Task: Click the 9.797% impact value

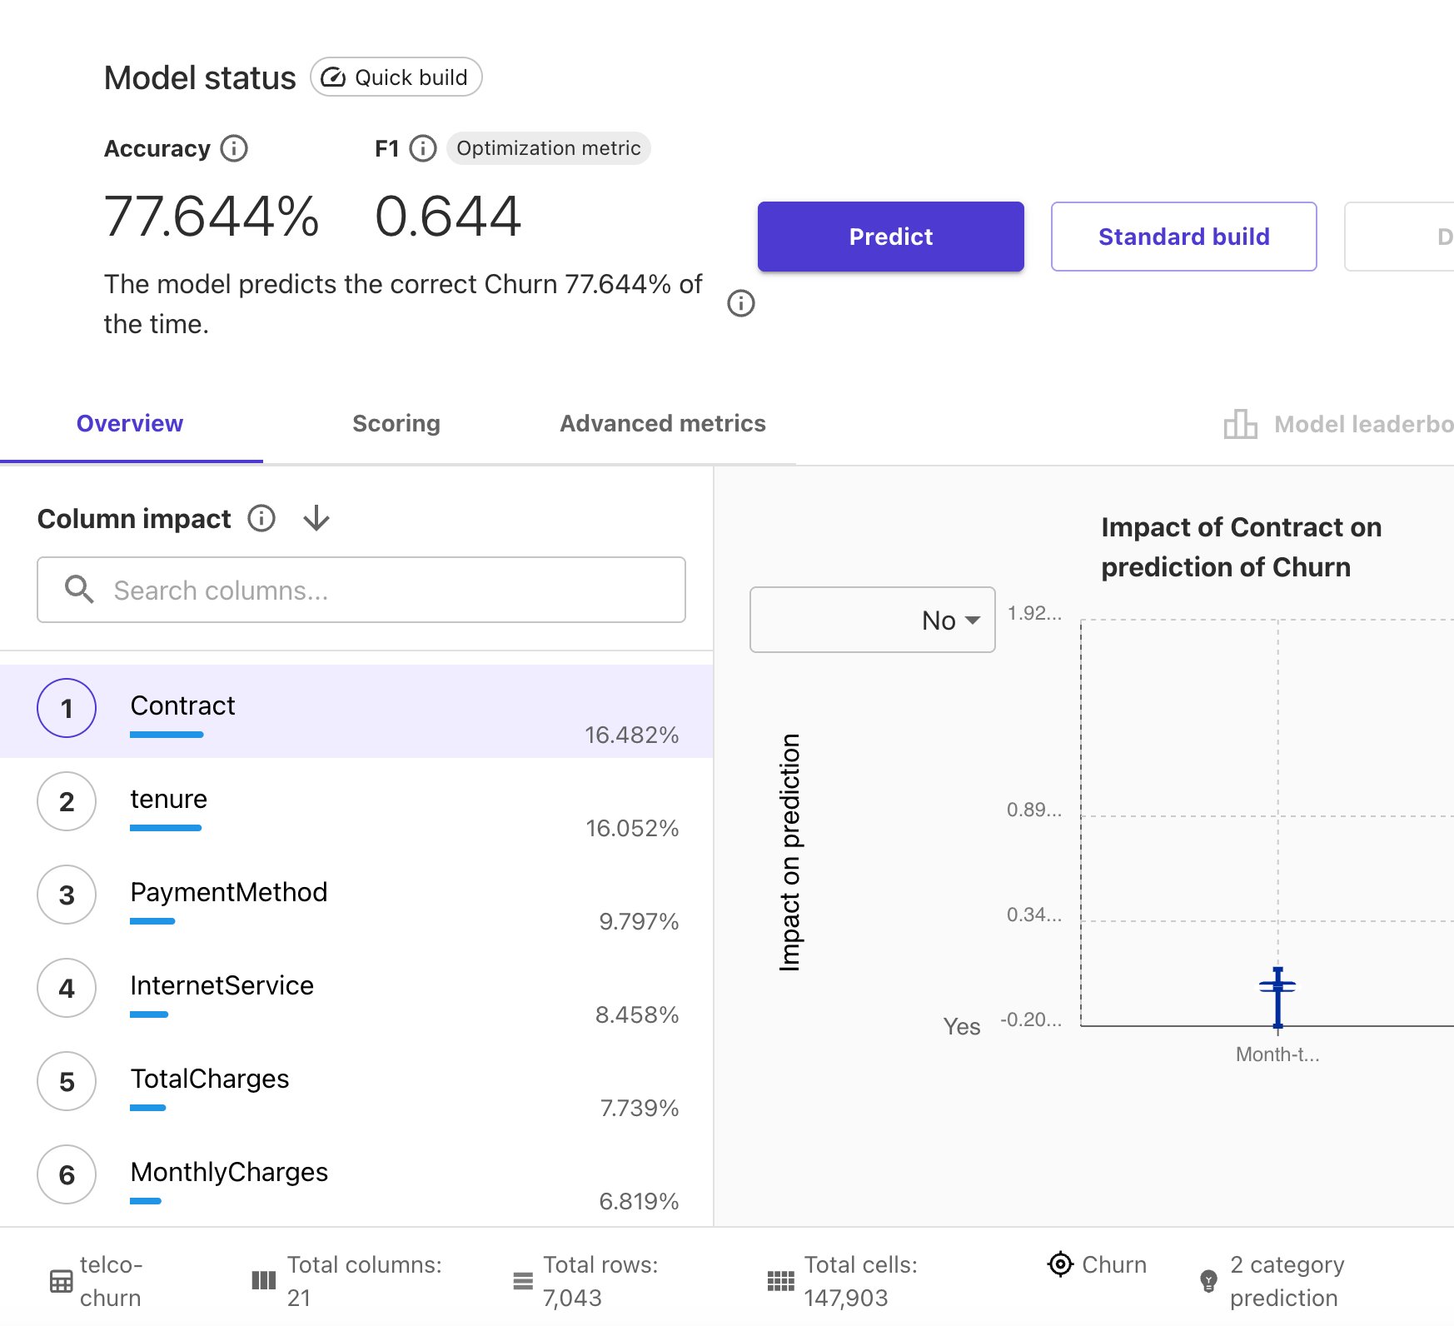Action: [639, 921]
